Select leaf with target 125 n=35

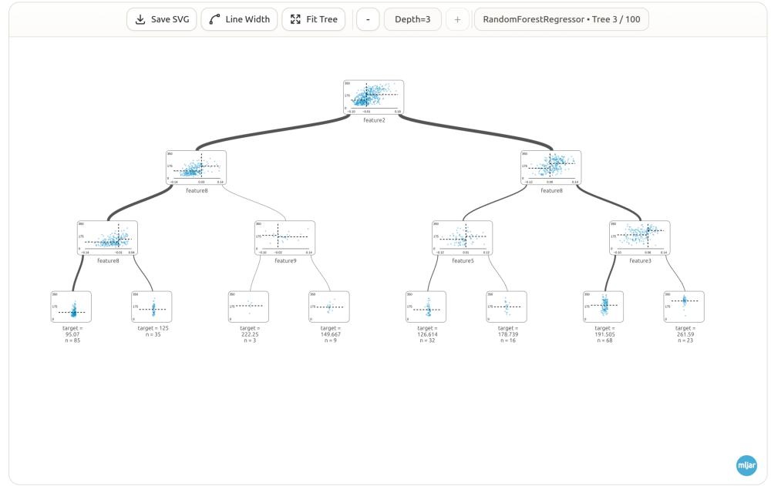pyautogui.click(x=151, y=307)
